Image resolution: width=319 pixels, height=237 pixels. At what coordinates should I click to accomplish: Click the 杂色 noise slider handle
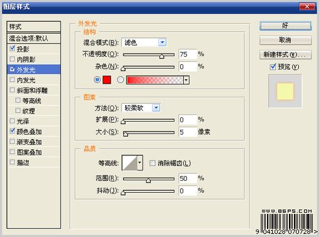pos(123,69)
